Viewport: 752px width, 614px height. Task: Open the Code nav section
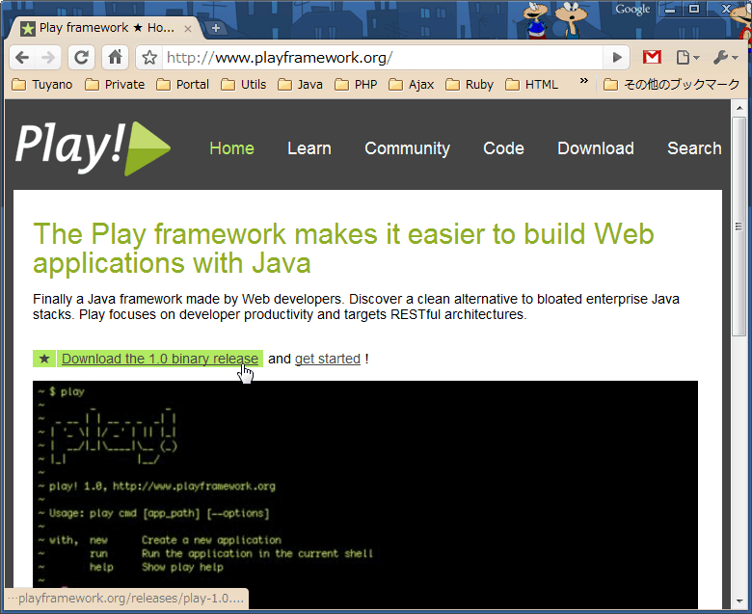click(x=503, y=148)
